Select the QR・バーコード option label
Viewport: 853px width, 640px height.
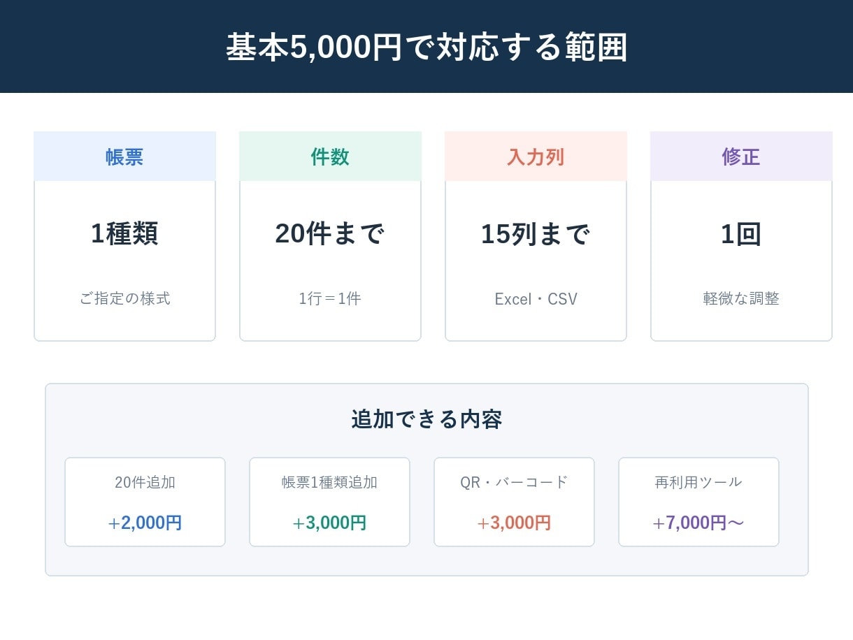(x=514, y=482)
